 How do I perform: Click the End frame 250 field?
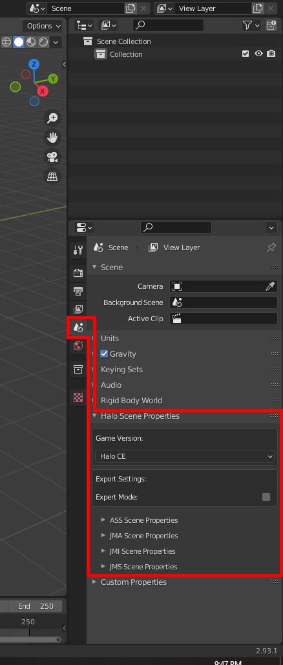click(36, 606)
